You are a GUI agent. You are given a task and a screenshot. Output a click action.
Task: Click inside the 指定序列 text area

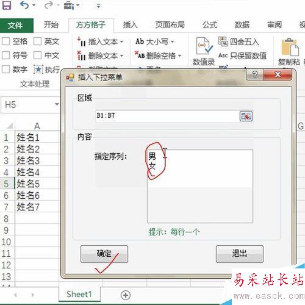click(200, 186)
